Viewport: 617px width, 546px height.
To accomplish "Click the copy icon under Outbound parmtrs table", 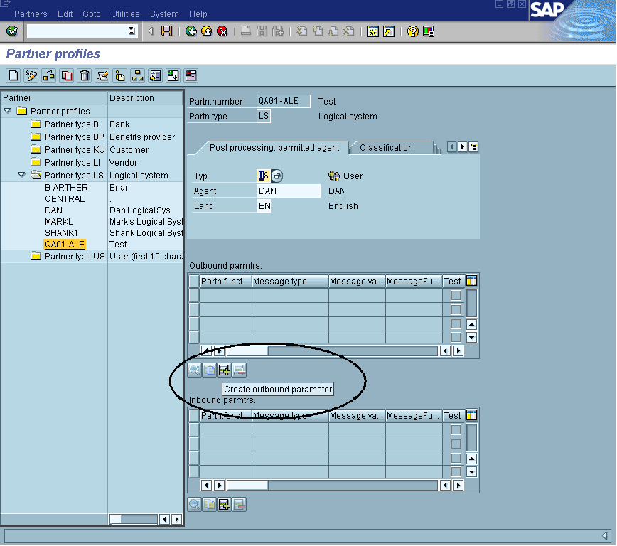I will click(x=209, y=370).
